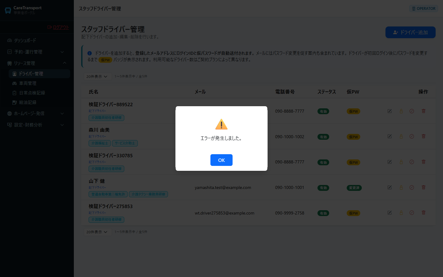Image resolution: width=443 pixels, height=277 pixels.
Task: Click the 変更済 badge for 山下 健
Action: point(354,188)
